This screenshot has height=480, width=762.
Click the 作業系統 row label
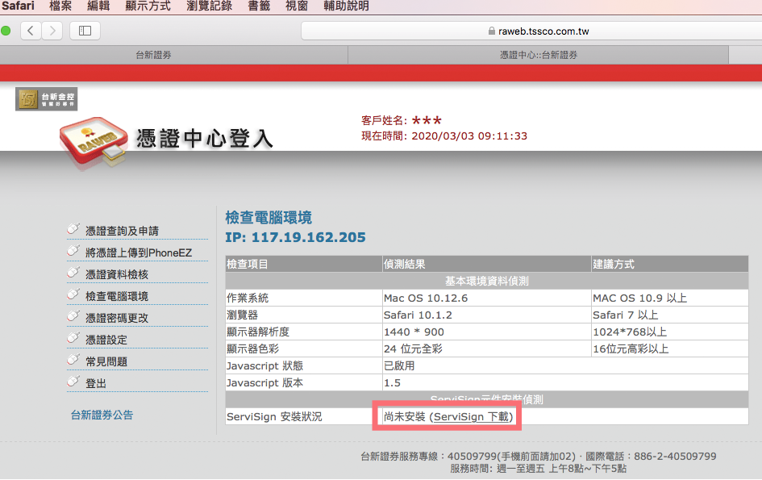click(x=248, y=298)
